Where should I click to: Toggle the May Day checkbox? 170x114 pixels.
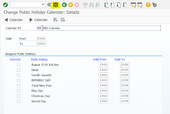click(19, 91)
